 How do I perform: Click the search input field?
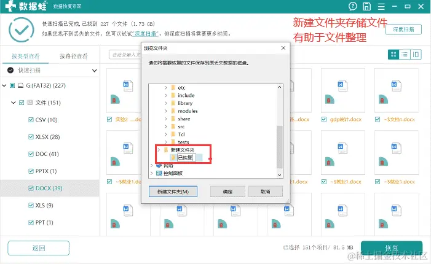click(125, 55)
